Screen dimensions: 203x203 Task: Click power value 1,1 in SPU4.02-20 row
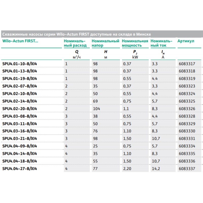(x=126, y=109)
